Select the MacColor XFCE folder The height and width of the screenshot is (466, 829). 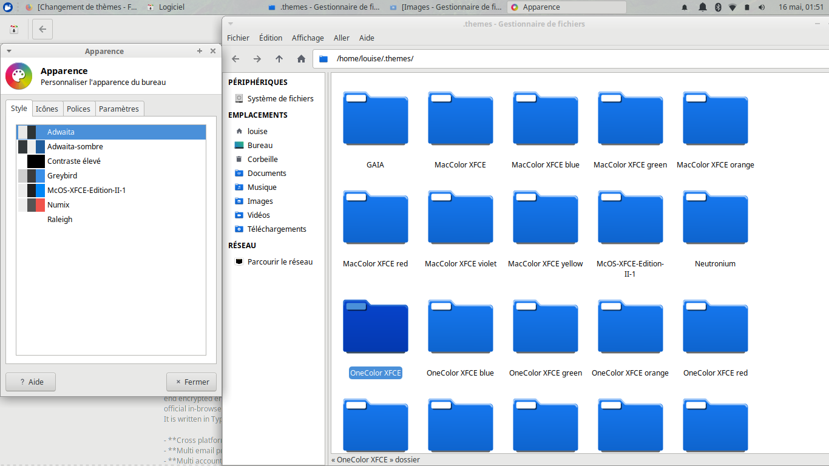pyautogui.click(x=460, y=118)
